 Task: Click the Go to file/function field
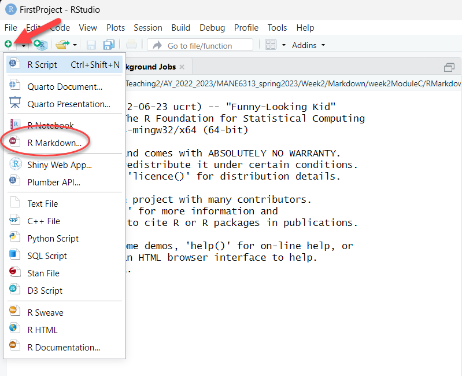tap(200, 45)
